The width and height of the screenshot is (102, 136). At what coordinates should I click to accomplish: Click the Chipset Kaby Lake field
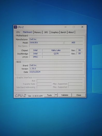pos(56,50)
